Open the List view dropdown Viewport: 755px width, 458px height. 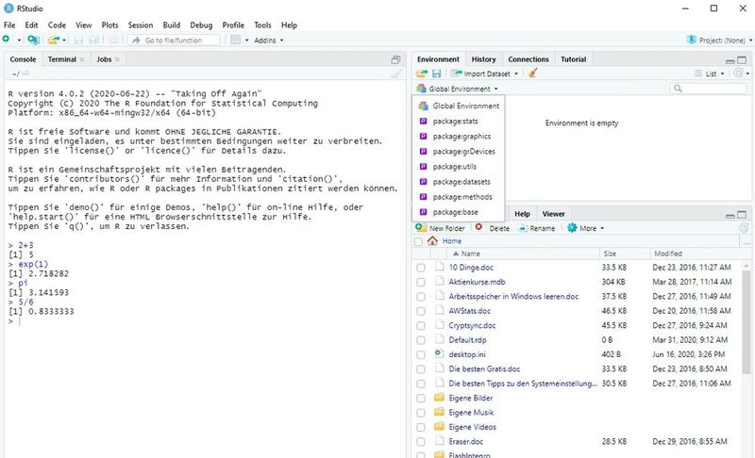[x=710, y=74]
